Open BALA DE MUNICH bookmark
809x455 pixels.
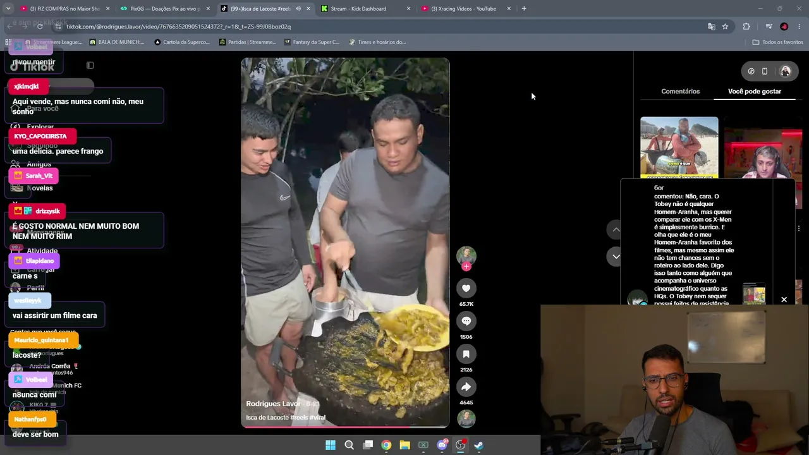point(117,42)
